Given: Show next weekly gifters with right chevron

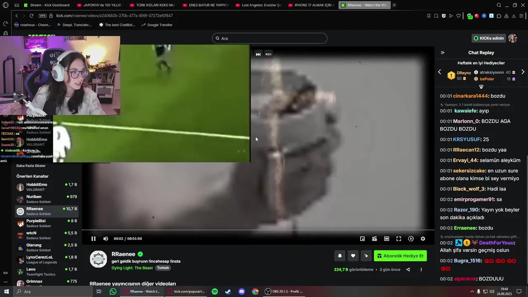Looking at the screenshot, I should click(x=523, y=72).
